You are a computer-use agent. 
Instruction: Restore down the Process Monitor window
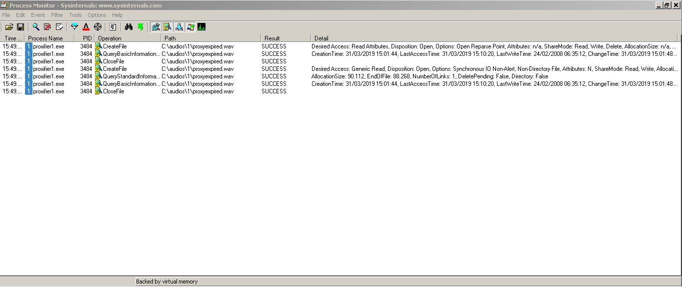(667, 5)
